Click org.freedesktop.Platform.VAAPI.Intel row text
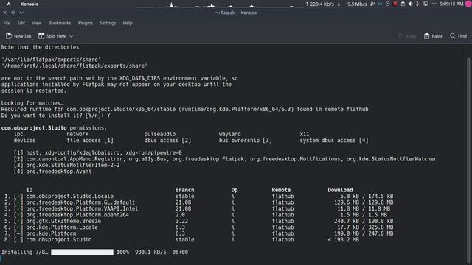Image resolution: width=472 pixels, height=265 pixels. pos(82,208)
